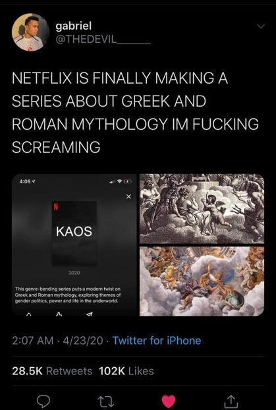Tap the Netflix N logo on poster

[x=55, y=206]
